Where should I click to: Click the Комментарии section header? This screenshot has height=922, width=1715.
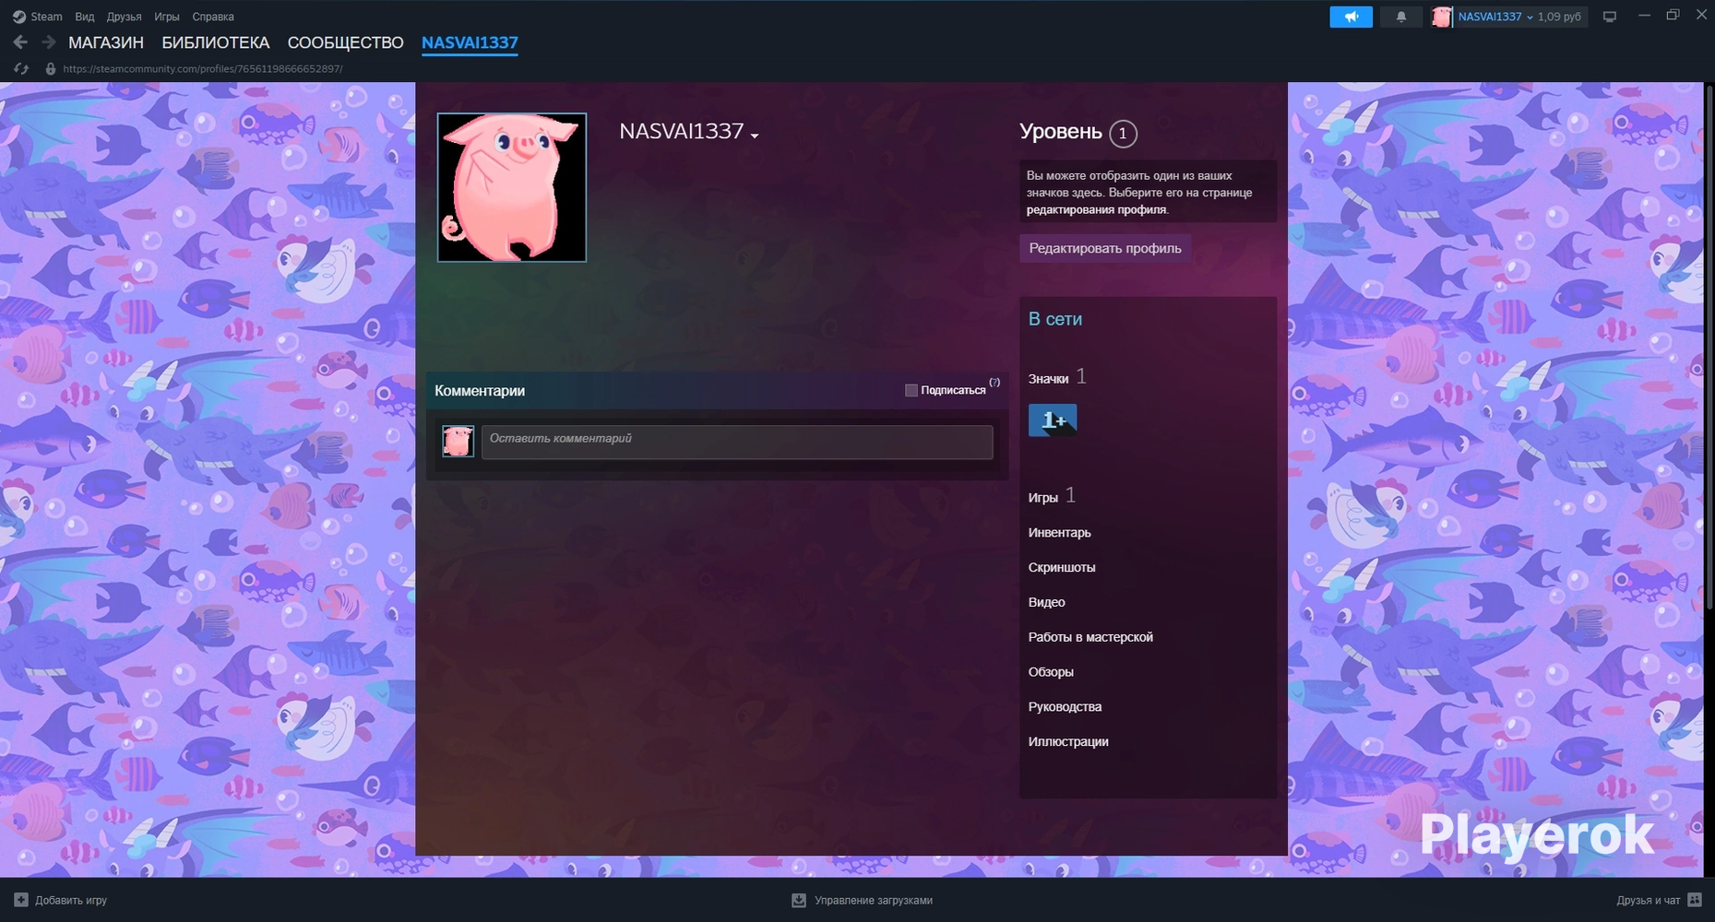pos(480,391)
